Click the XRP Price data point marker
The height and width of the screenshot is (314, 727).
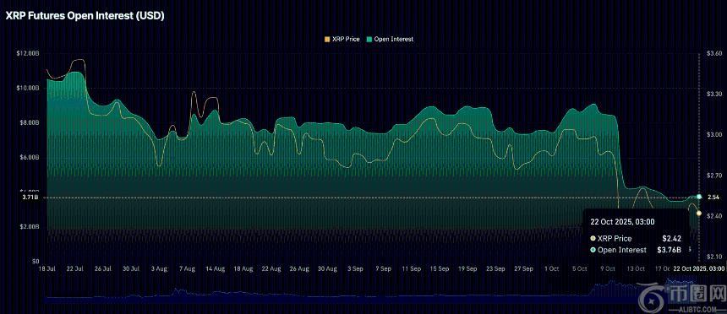tap(699, 213)
